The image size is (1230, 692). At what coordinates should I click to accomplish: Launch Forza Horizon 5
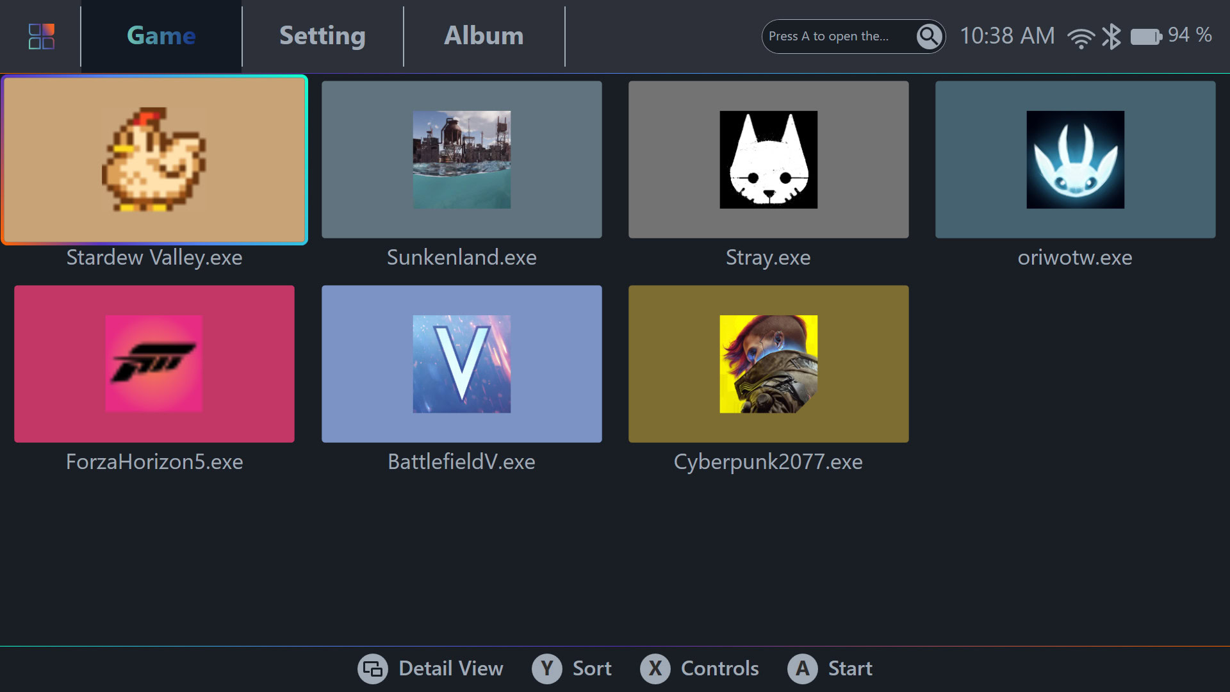click(x=154, y=363)
